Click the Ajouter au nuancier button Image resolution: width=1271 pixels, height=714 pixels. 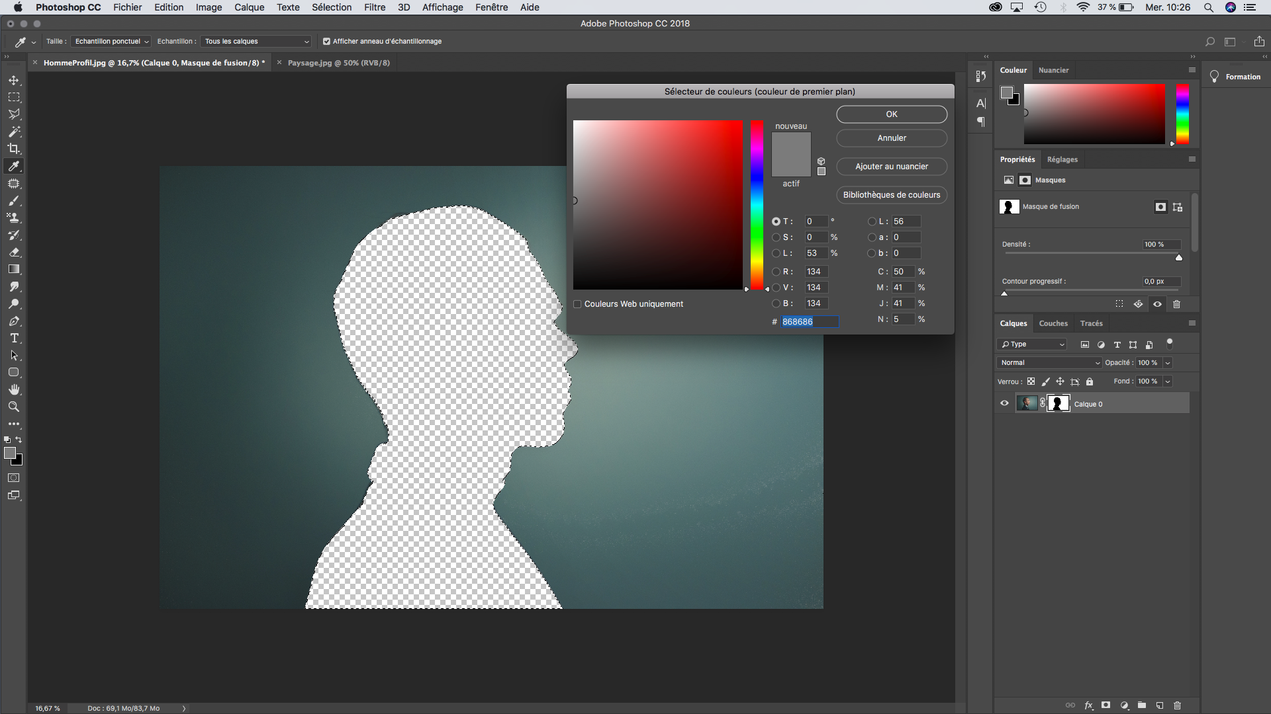click(891, 166)
